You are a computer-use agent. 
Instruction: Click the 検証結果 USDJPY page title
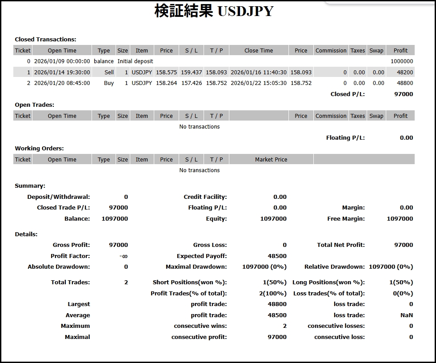214,11
